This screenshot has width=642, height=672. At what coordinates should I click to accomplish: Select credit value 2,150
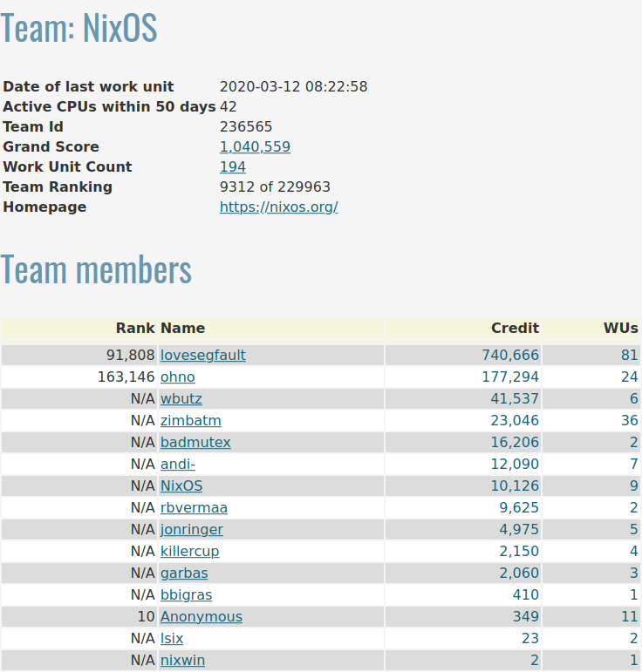click(x=519, y=552)
